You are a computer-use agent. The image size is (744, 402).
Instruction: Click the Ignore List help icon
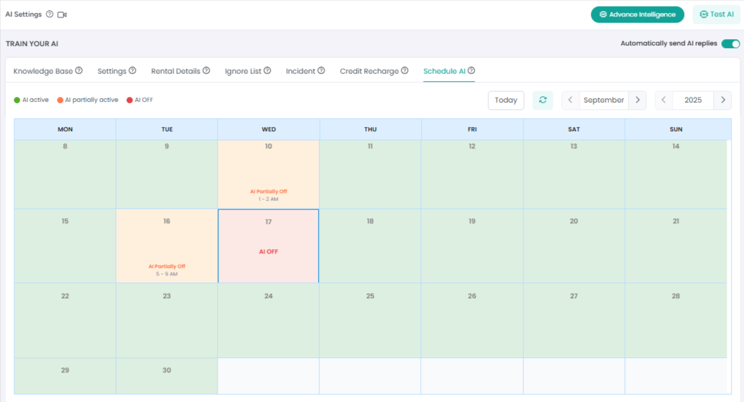click(x=267, y=70)
